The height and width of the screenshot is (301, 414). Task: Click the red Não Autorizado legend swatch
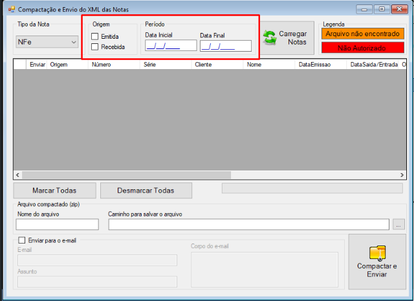363,48
